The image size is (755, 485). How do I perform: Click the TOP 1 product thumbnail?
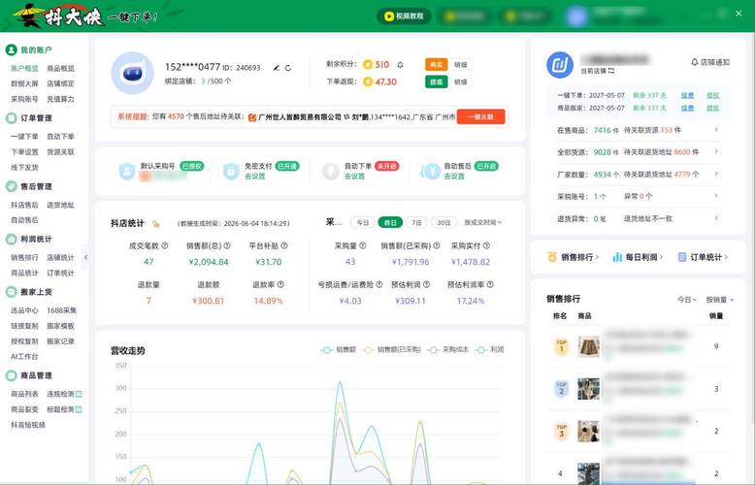click(x=589, y=346)
